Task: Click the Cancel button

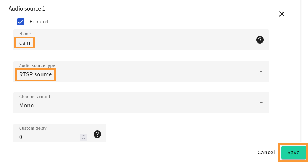Action: tap(266, 153)
